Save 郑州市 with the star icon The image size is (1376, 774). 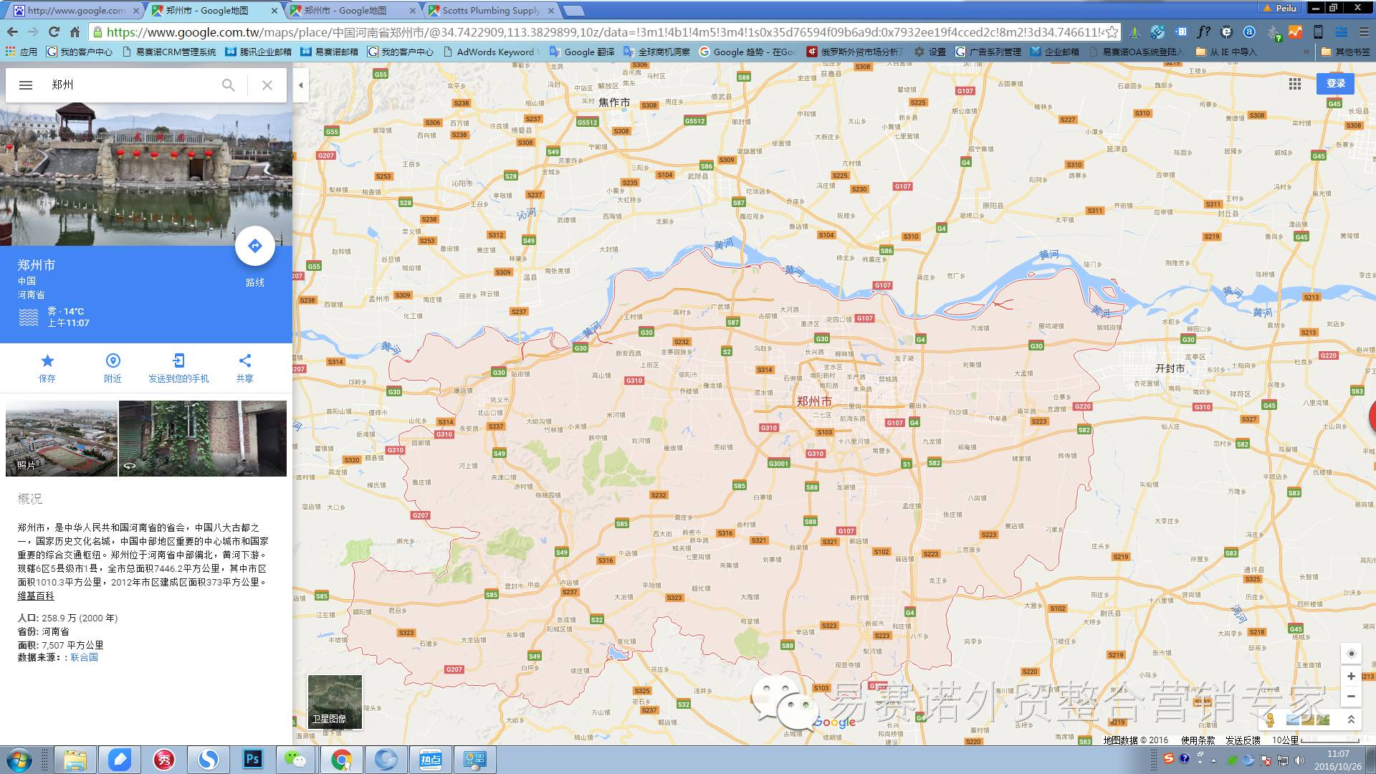(x=47, y=360)
